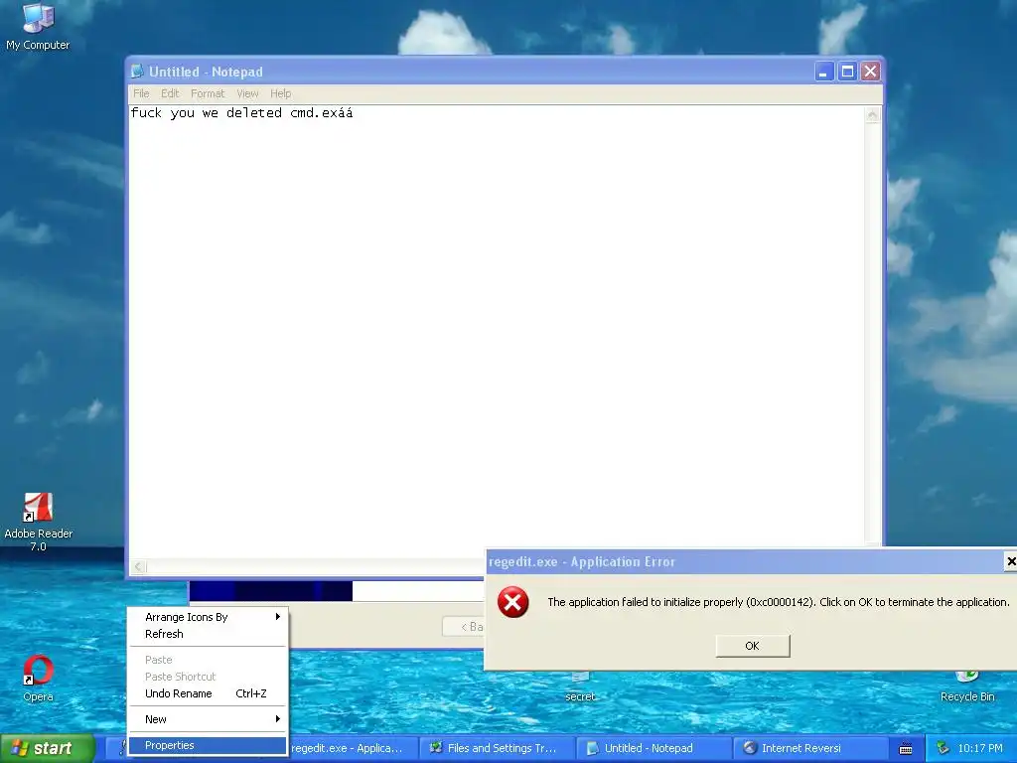Choose Properties in the desktop context menu
The image size is (1017, 763).
pyautogui.click(x=208, y=745)
